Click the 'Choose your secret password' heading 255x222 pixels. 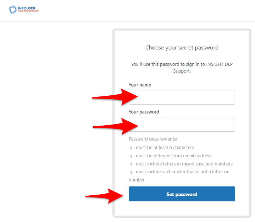[182, 48]
